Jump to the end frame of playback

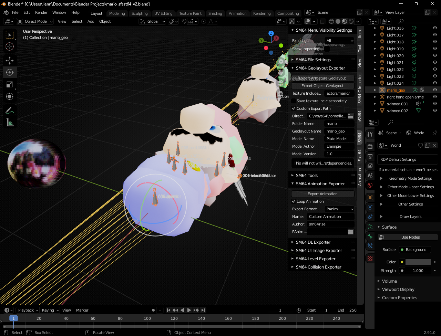(x=203, y=310)
